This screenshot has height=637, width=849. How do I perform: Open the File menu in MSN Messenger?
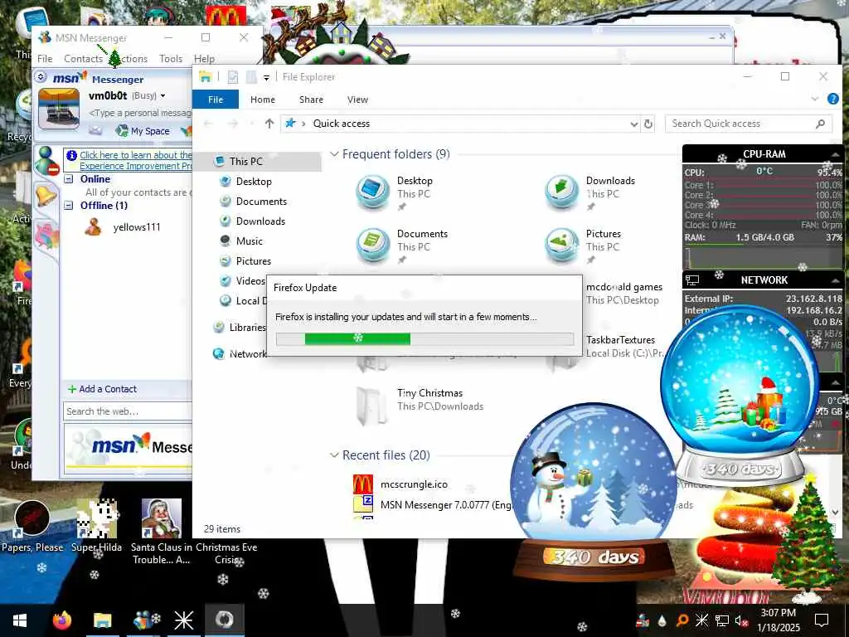click(x=45, y=59)
